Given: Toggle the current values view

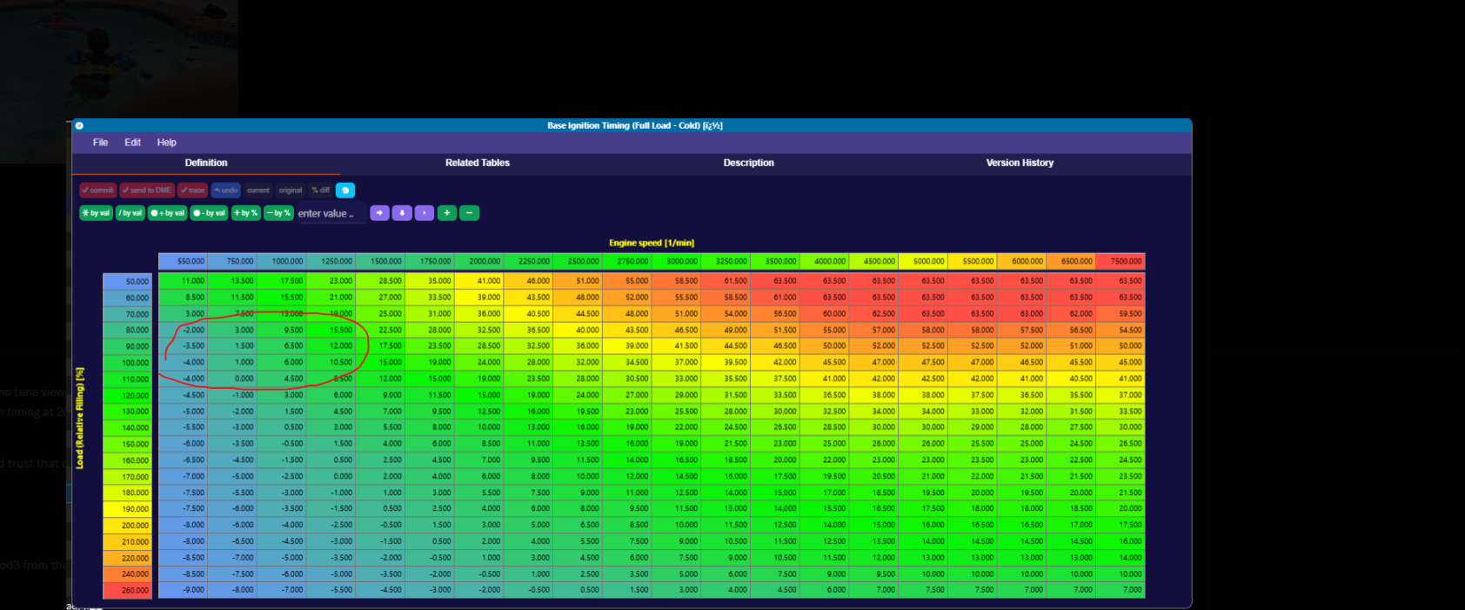Looking at the screenshot, I should click(x=258, y=191).
